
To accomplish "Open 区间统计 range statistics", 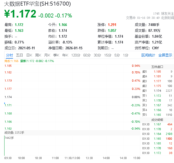I will tap(148, 55).
